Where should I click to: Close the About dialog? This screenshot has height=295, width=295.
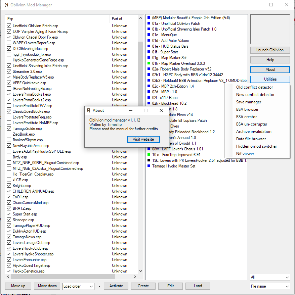161,110
